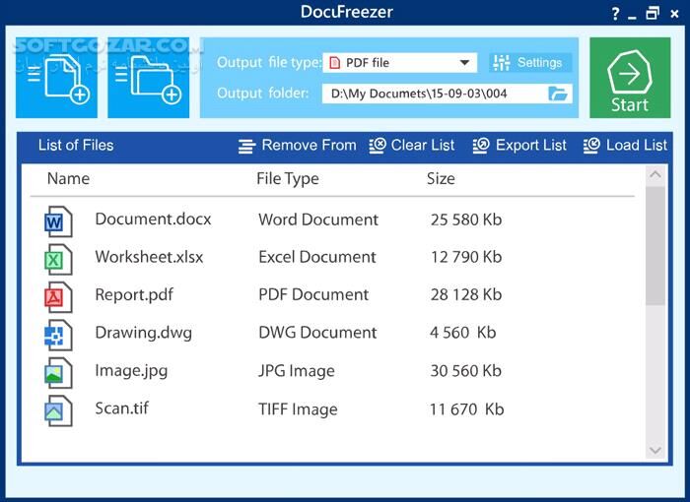This screenshot has height=502, width=690.
Task: Click the List of Files panel title
Action: (x=76, y=145)
